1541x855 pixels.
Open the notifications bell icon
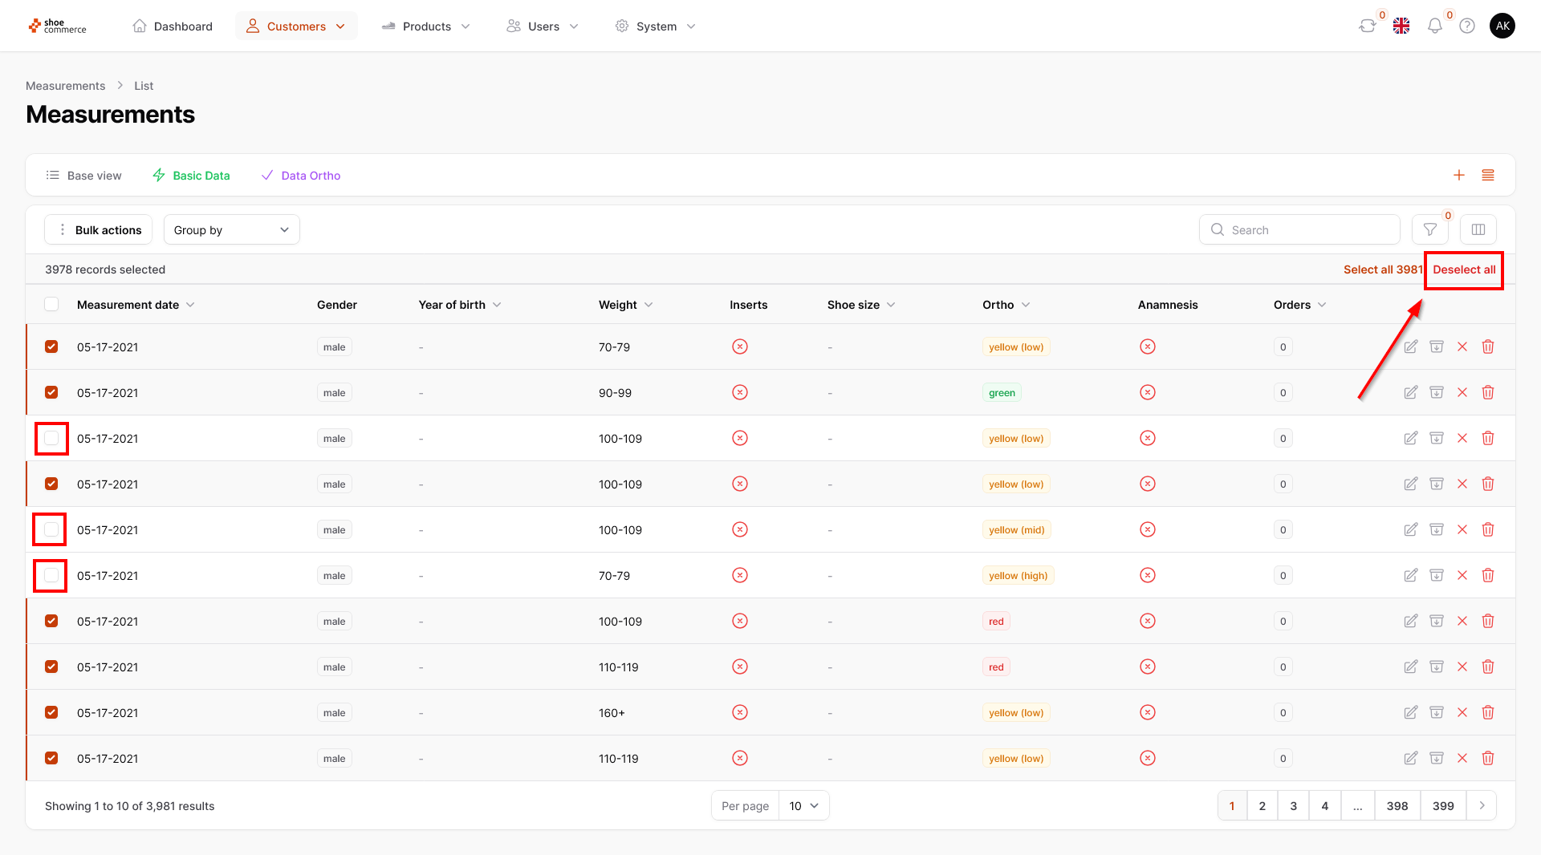coord(1434,26)
